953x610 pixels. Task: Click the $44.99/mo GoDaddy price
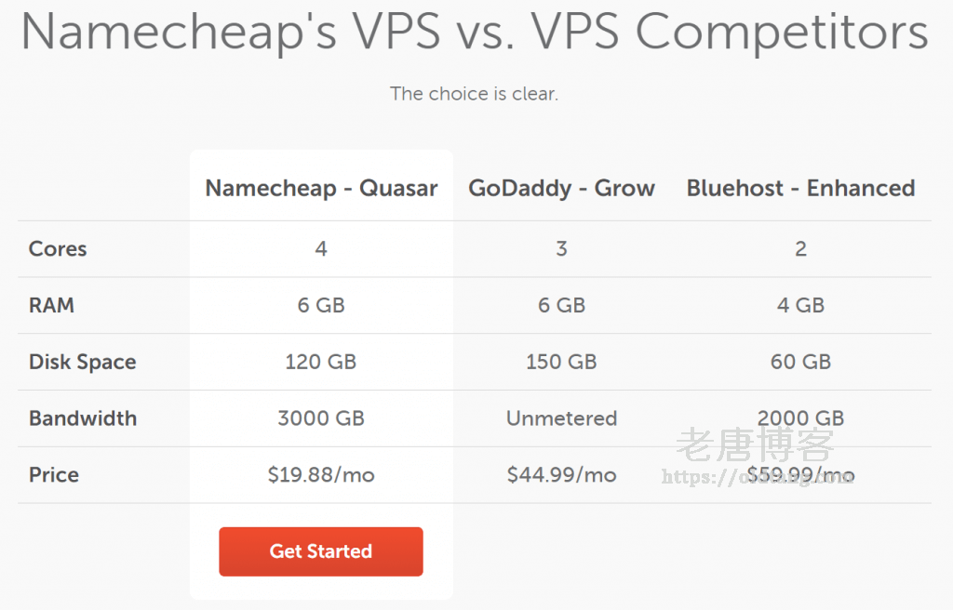pos(561,475)
